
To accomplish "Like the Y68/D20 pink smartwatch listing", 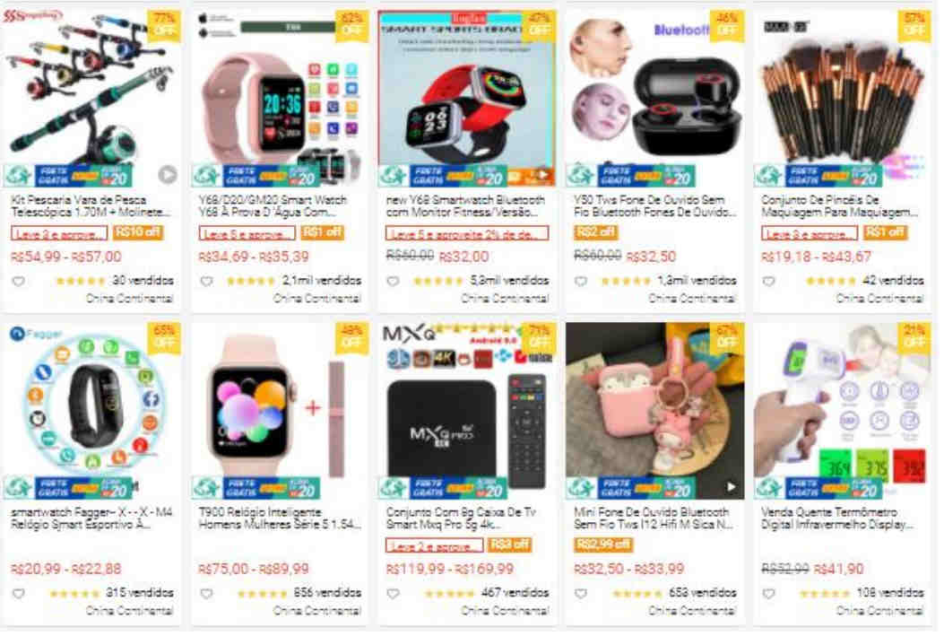I will click(206, 282).
